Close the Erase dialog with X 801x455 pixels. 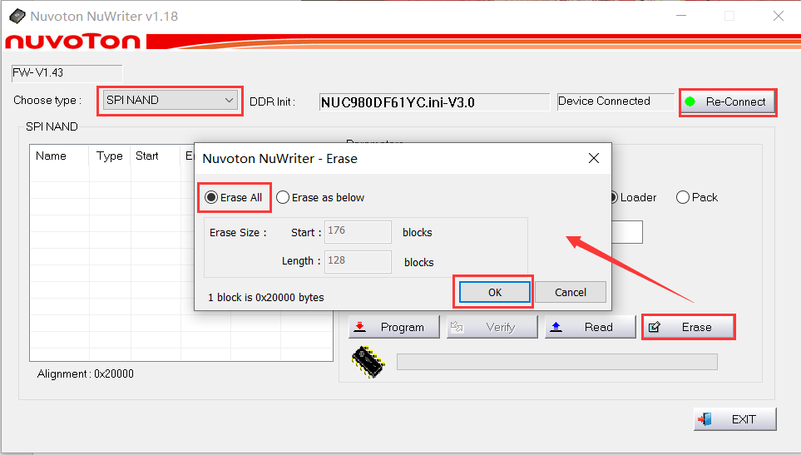coord(594,158)
